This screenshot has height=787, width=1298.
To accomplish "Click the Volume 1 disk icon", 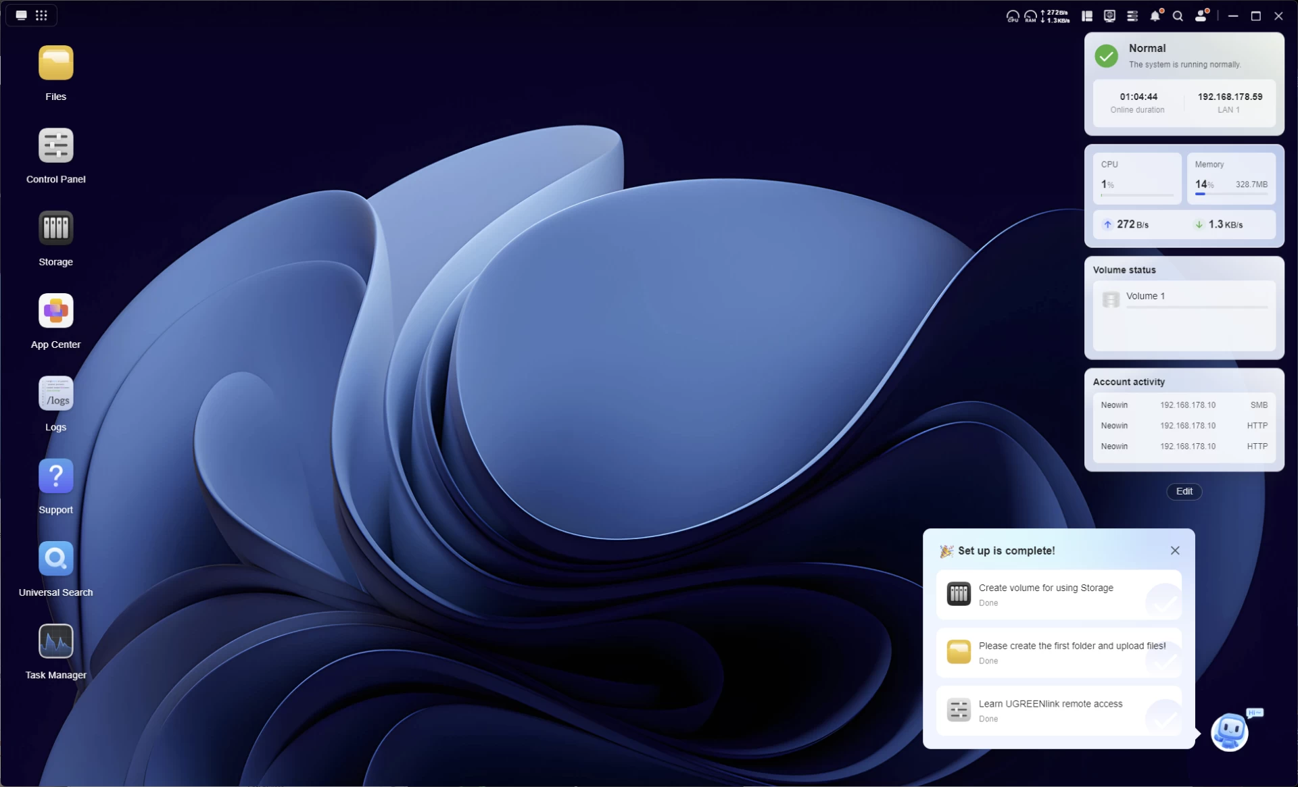I will point(1111,299).
